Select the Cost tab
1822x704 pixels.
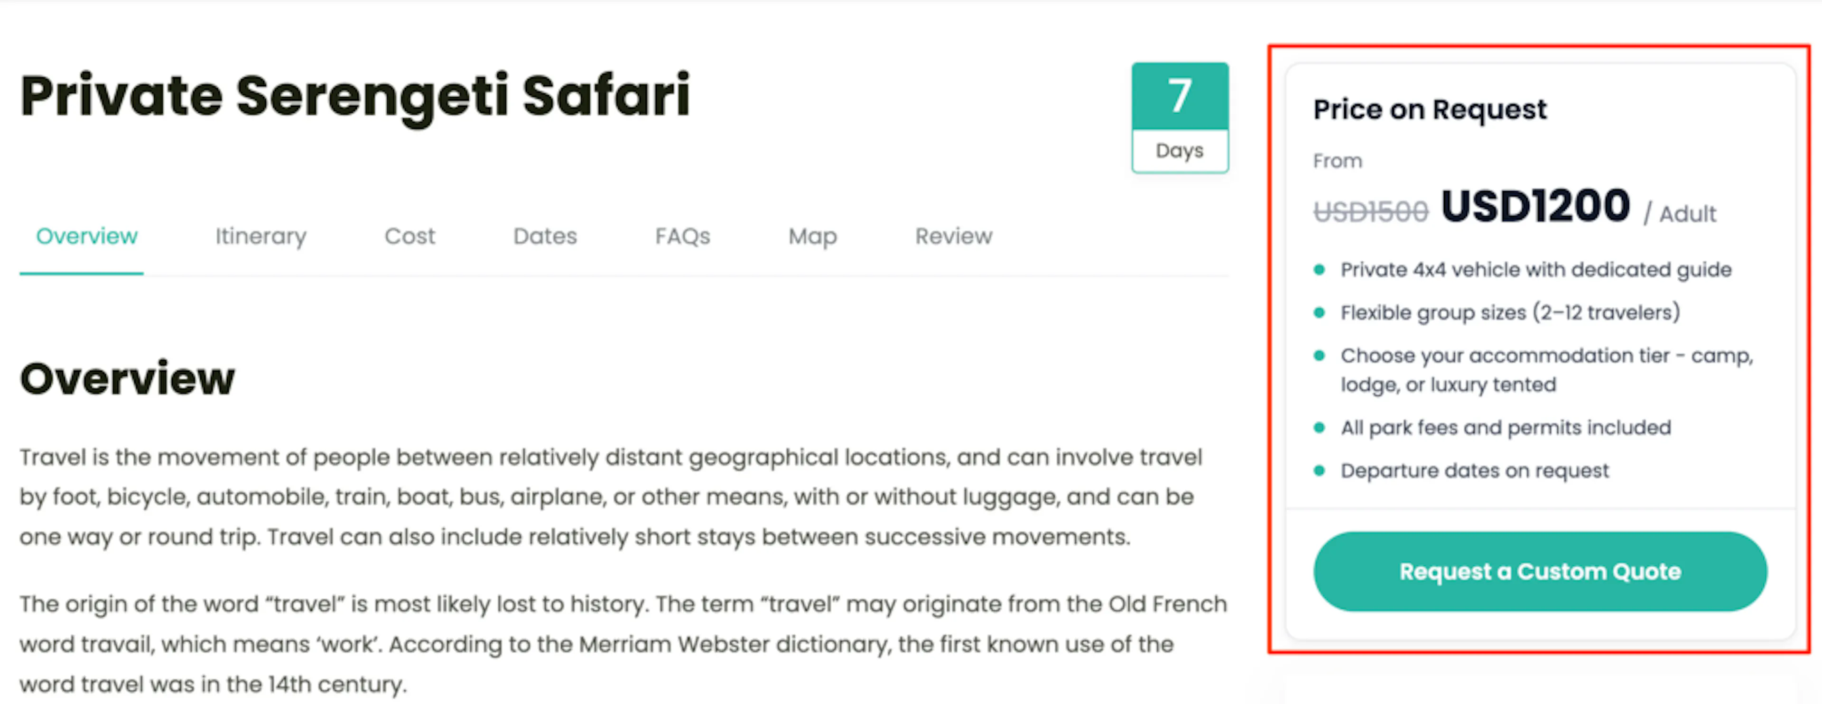(x=409, y=236)
